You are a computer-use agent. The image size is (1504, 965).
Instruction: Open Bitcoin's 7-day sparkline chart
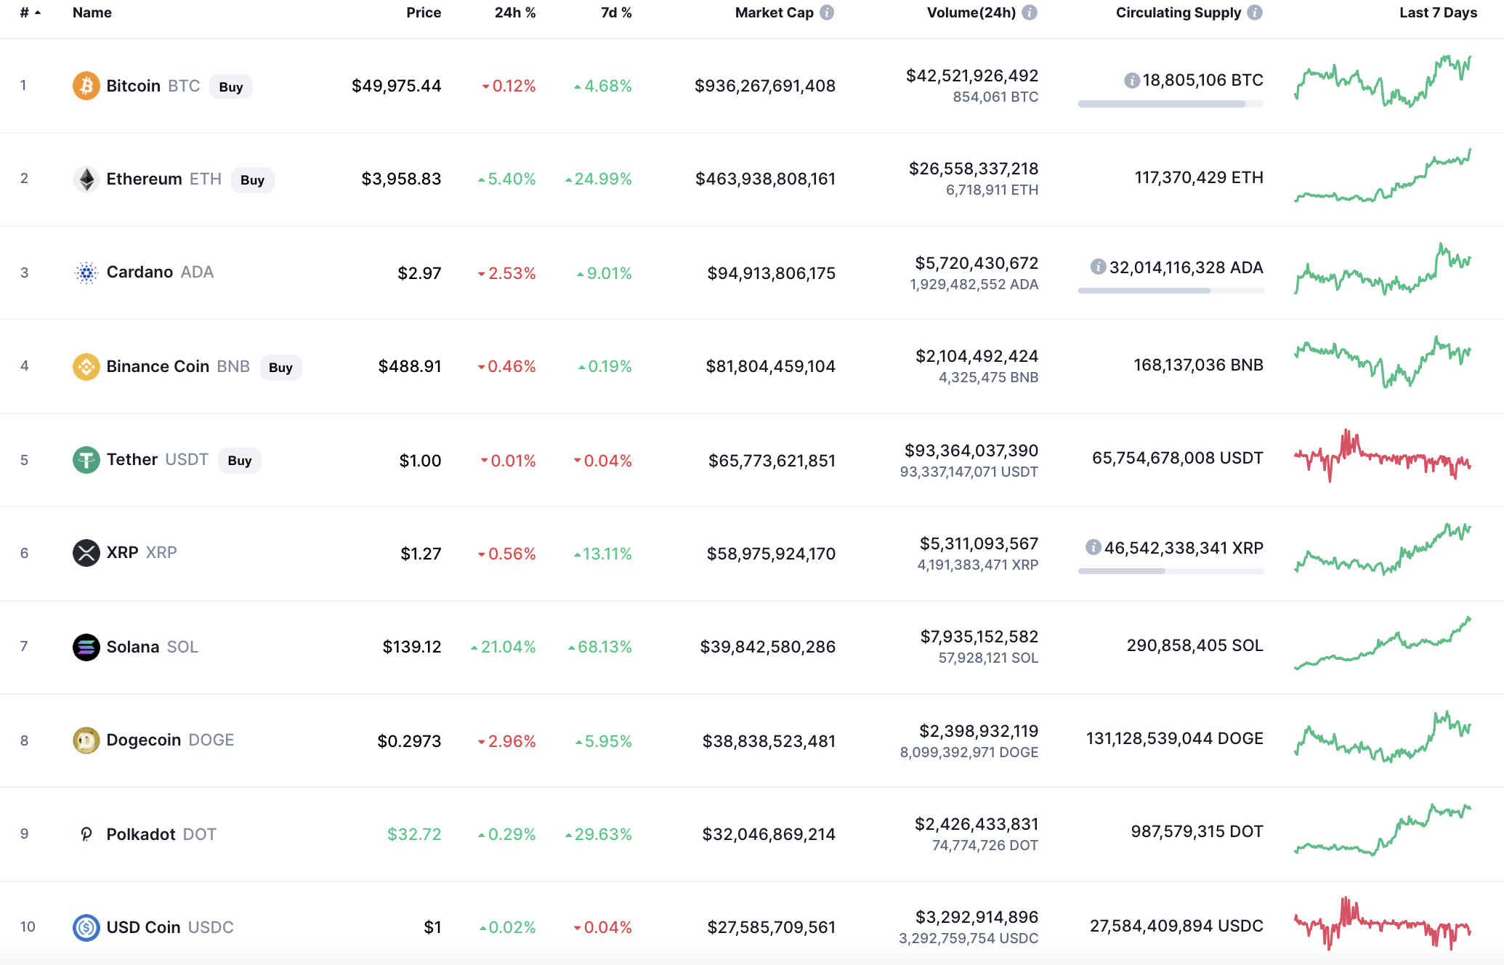tap(1383, 81)
